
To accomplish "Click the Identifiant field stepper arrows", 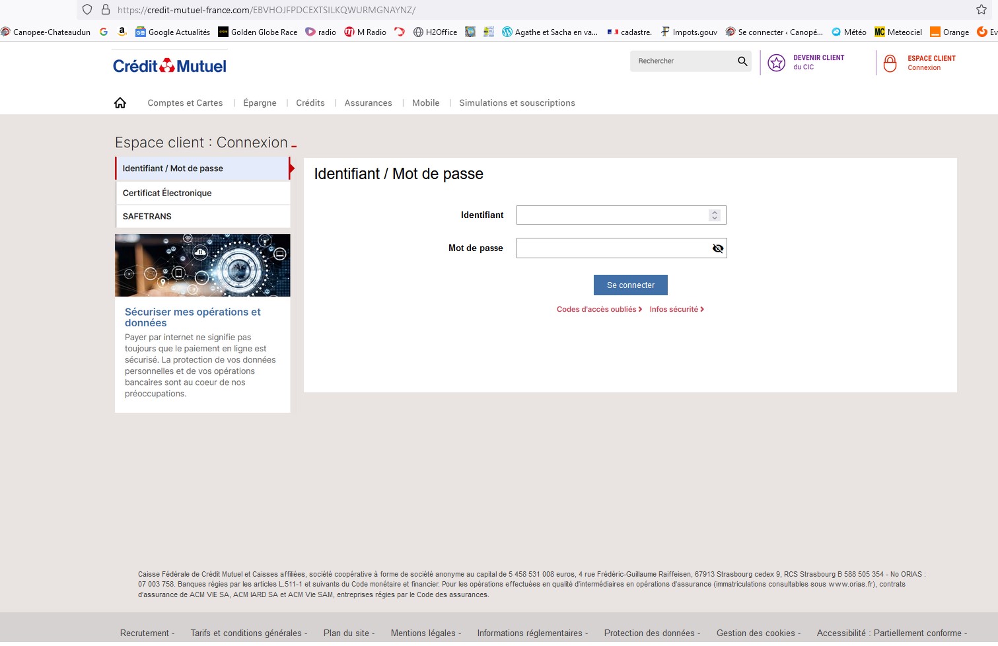I will point(715,215).
